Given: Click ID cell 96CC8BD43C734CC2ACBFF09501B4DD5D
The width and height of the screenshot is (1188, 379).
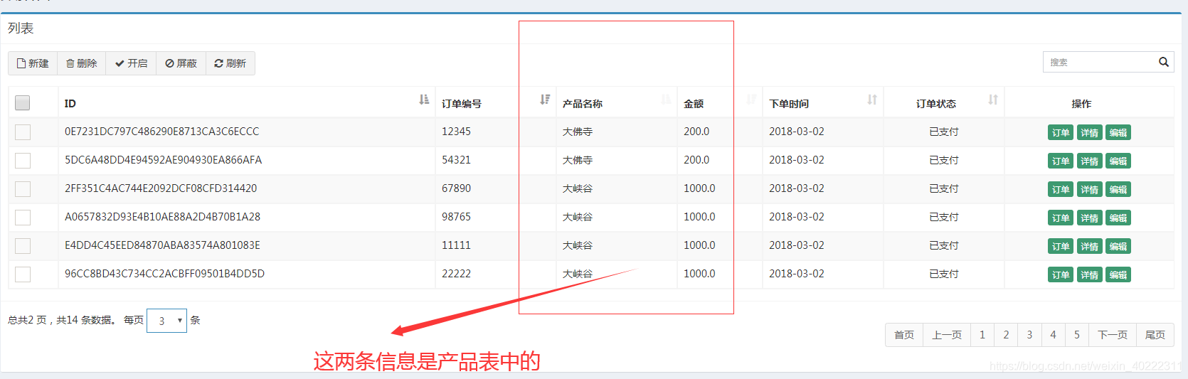Looking at the screenshot, I should tap(165, 274).
